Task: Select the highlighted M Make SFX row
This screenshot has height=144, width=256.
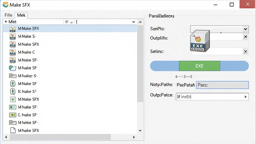Action: 70,28
